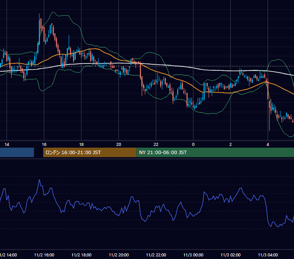
Task: Click the 11/2 22:00 date label
Action: pyautogui.click(x=156, y=255)
